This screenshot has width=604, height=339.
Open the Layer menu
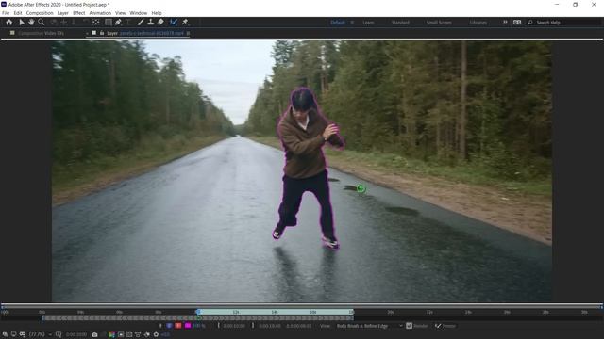(x=63, y=13)
